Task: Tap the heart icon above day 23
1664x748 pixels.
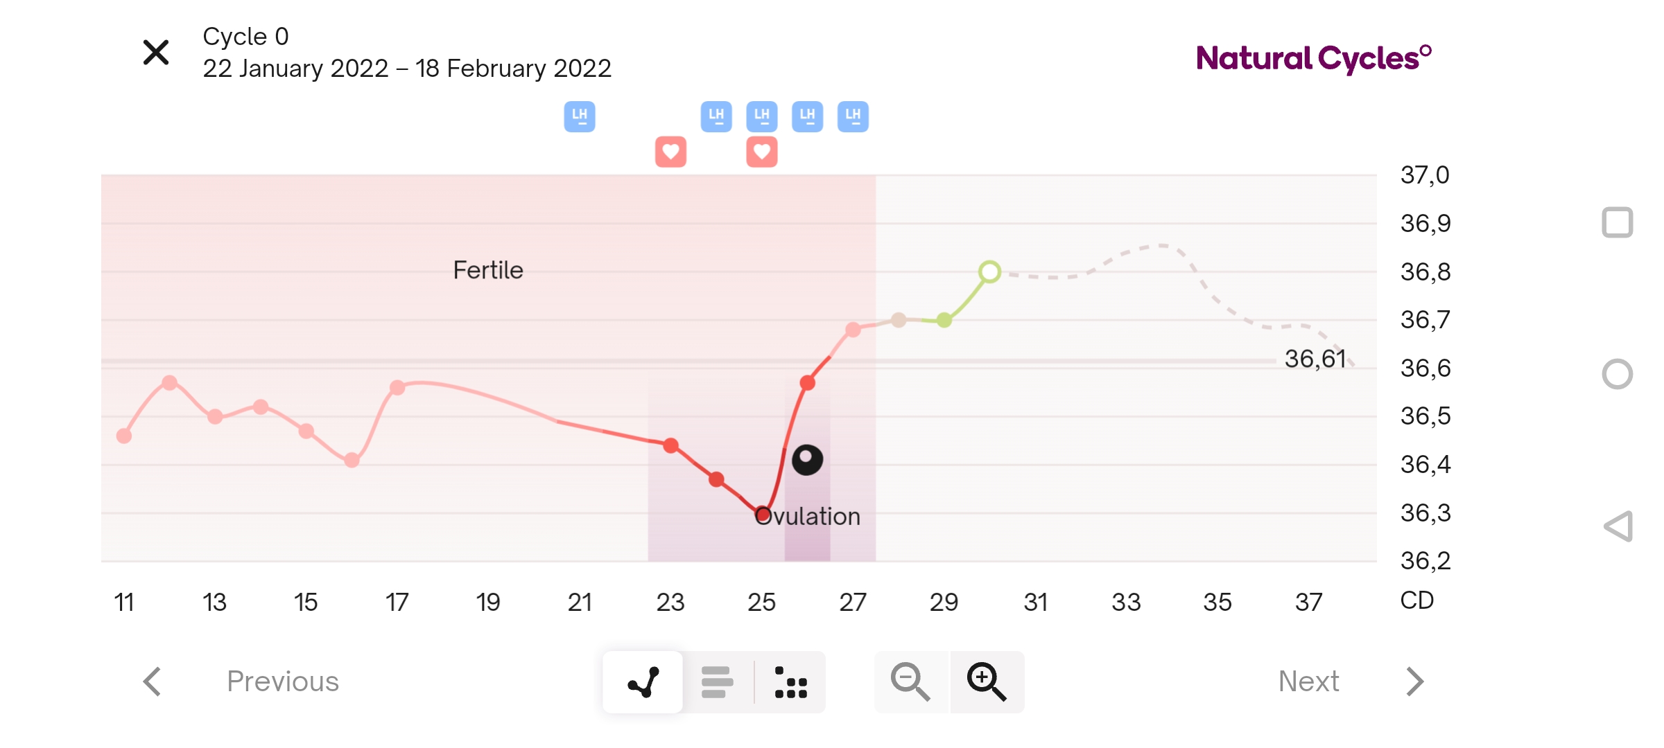Action: point(670,152)
